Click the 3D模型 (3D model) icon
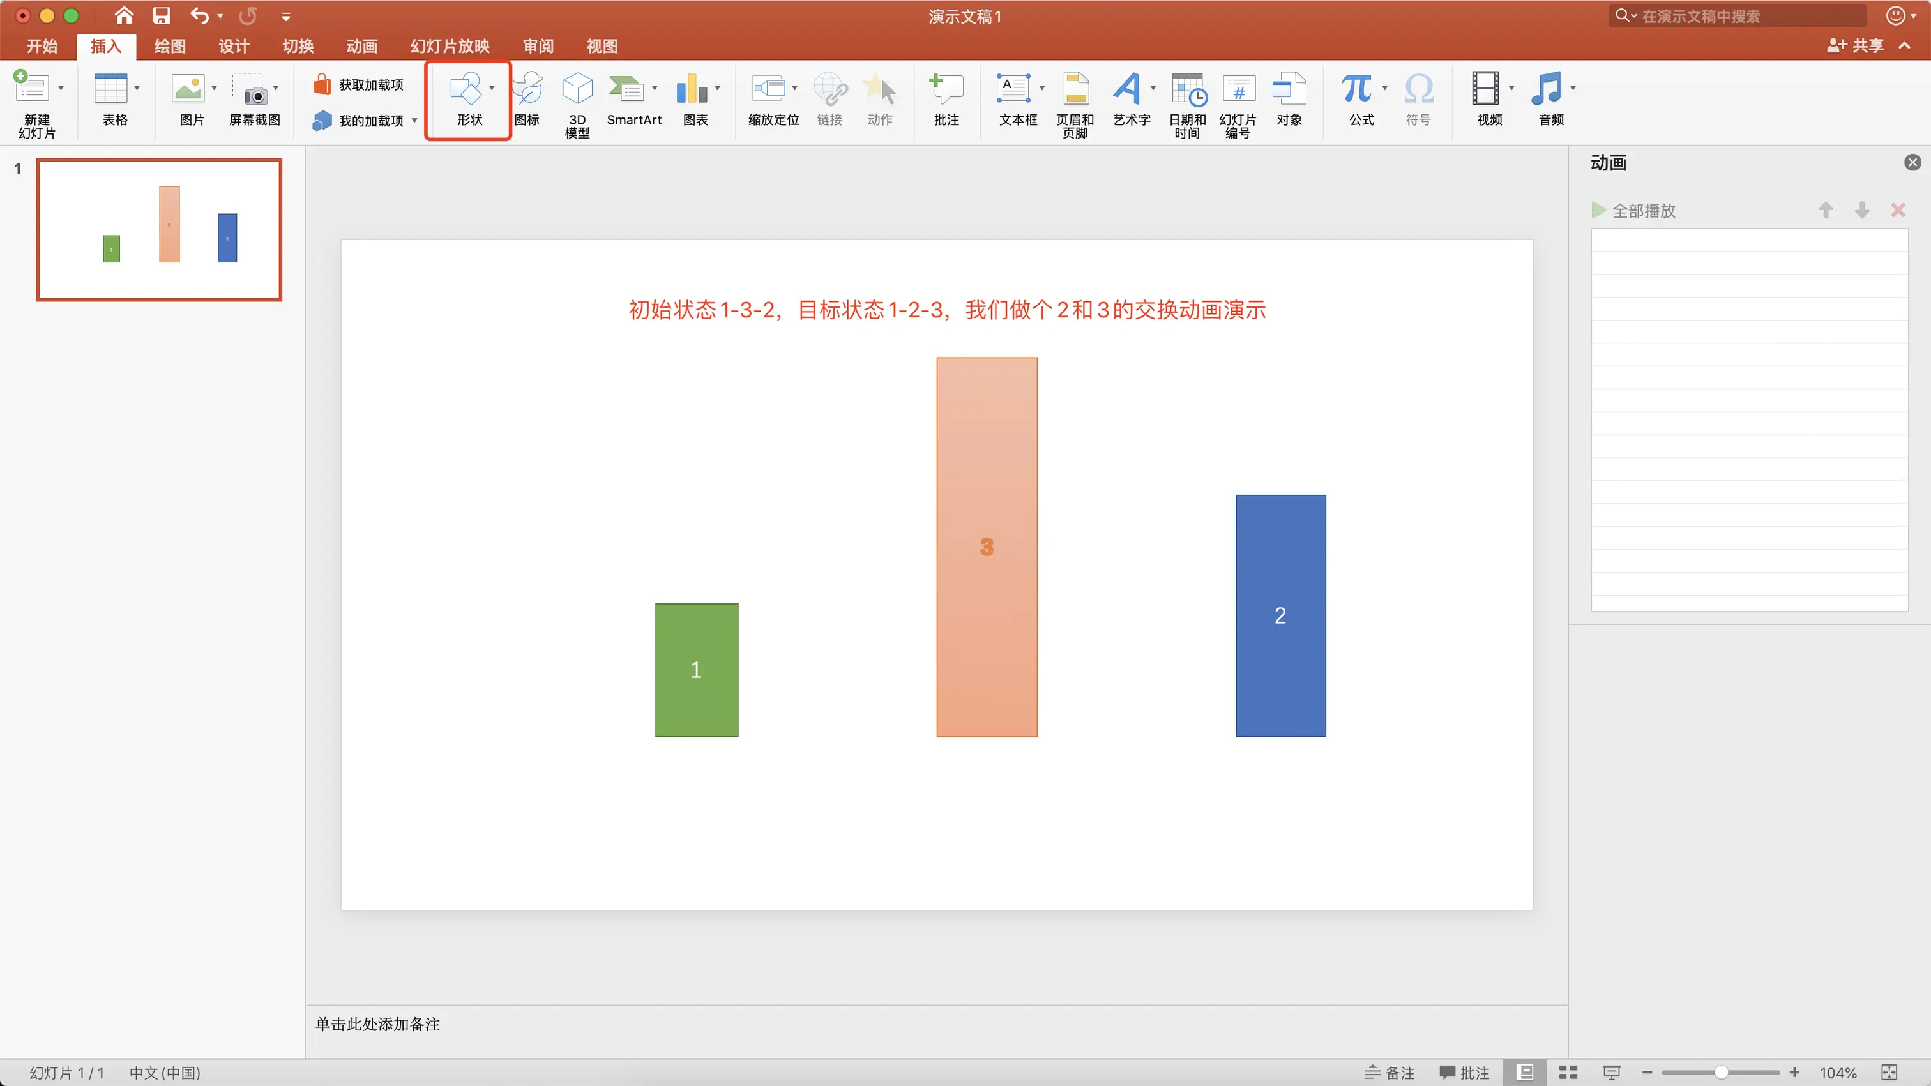Screen dimensions: 1931x1086 coord(577,90)
